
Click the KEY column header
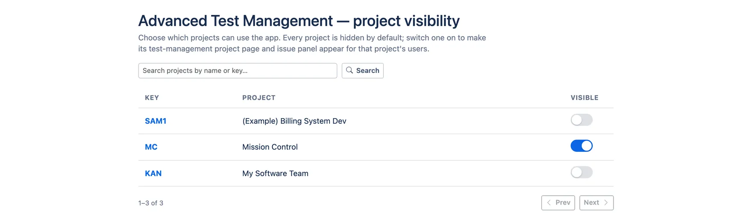[152, 98]
